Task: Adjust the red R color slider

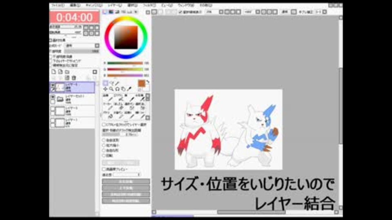Action: click(x=125, y=63)
